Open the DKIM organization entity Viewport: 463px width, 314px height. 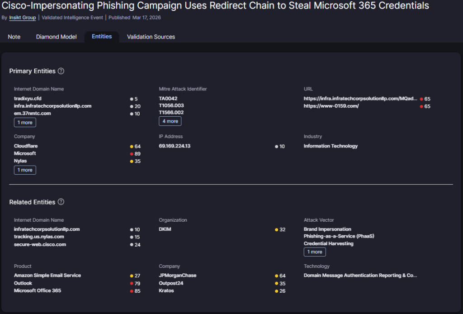click(165, 229)
